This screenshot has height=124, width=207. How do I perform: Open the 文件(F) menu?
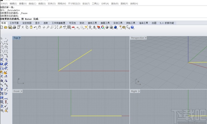pos(4,3)
